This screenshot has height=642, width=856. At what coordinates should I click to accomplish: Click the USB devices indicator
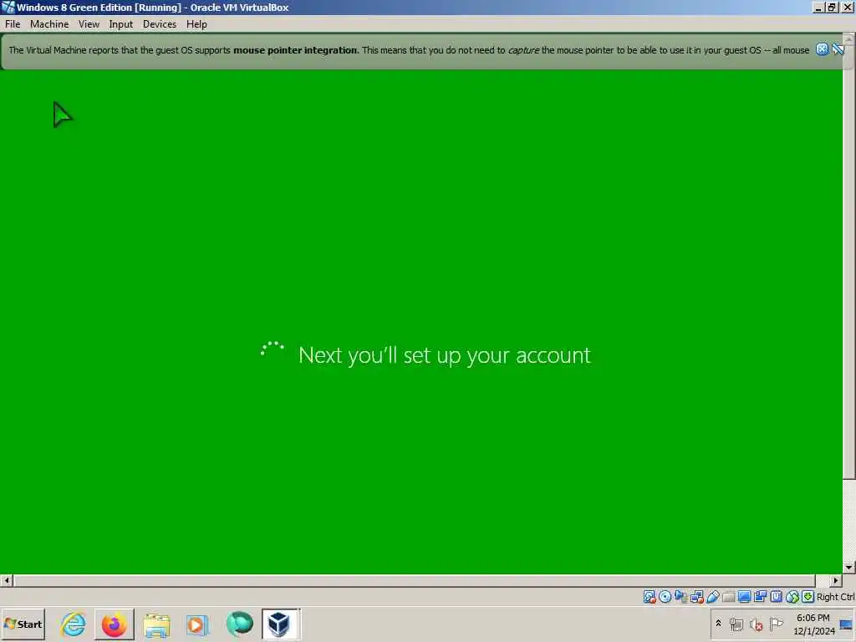713,597
